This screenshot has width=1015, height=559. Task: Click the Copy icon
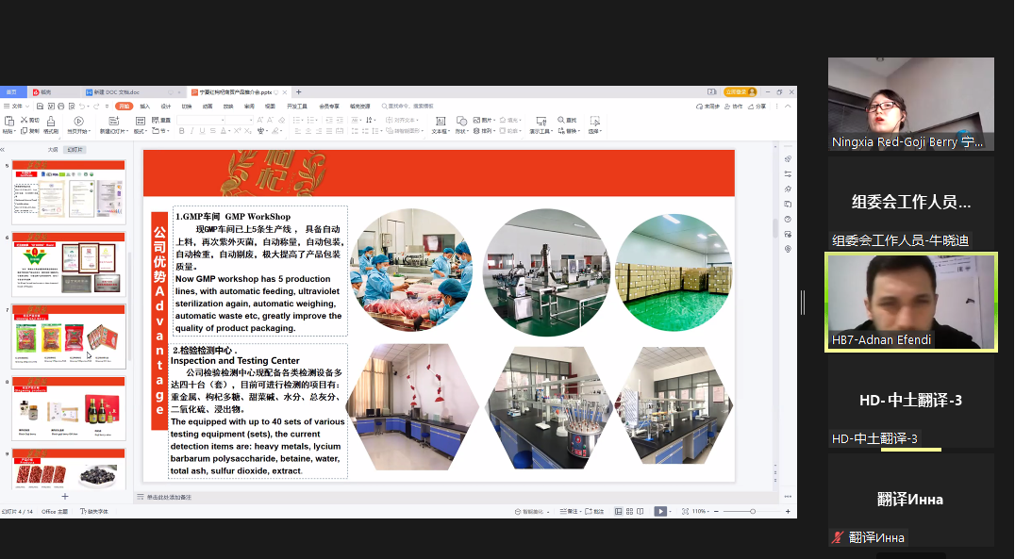tap(24, 131)
